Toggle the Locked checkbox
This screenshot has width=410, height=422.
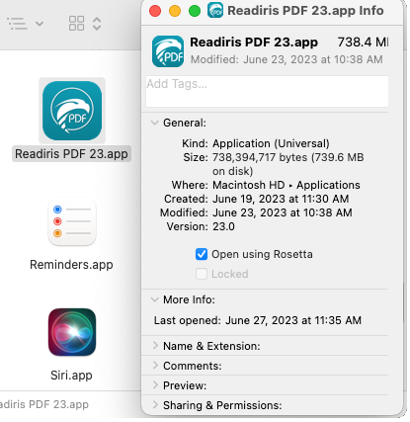point(202,274)
